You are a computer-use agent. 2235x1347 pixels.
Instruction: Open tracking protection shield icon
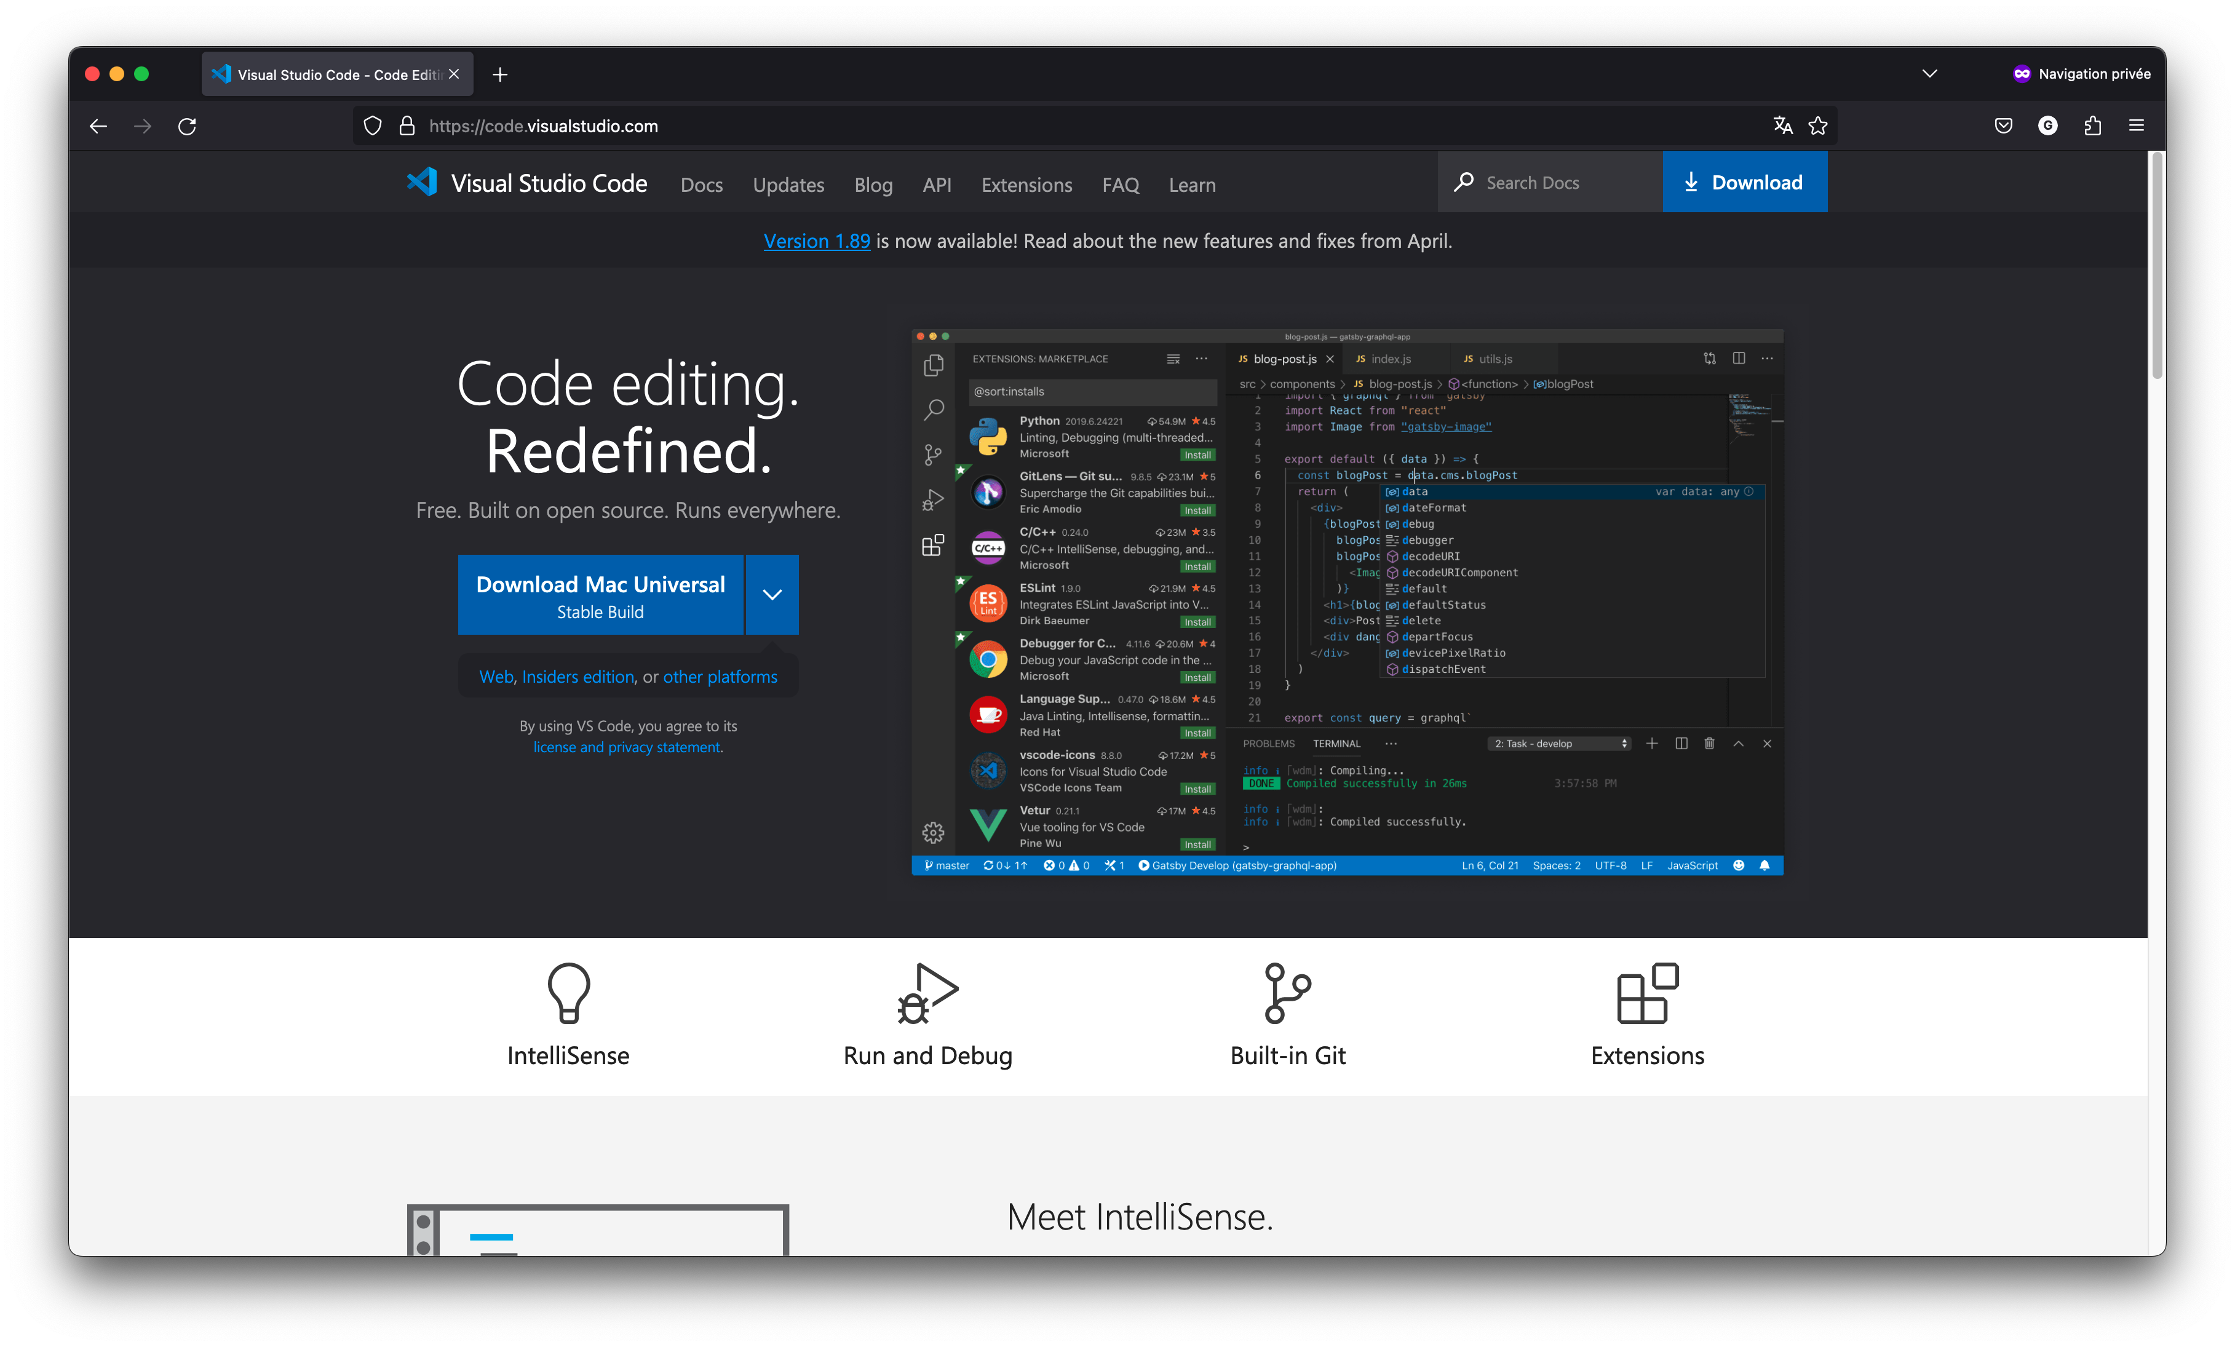(x=373, y=126)
